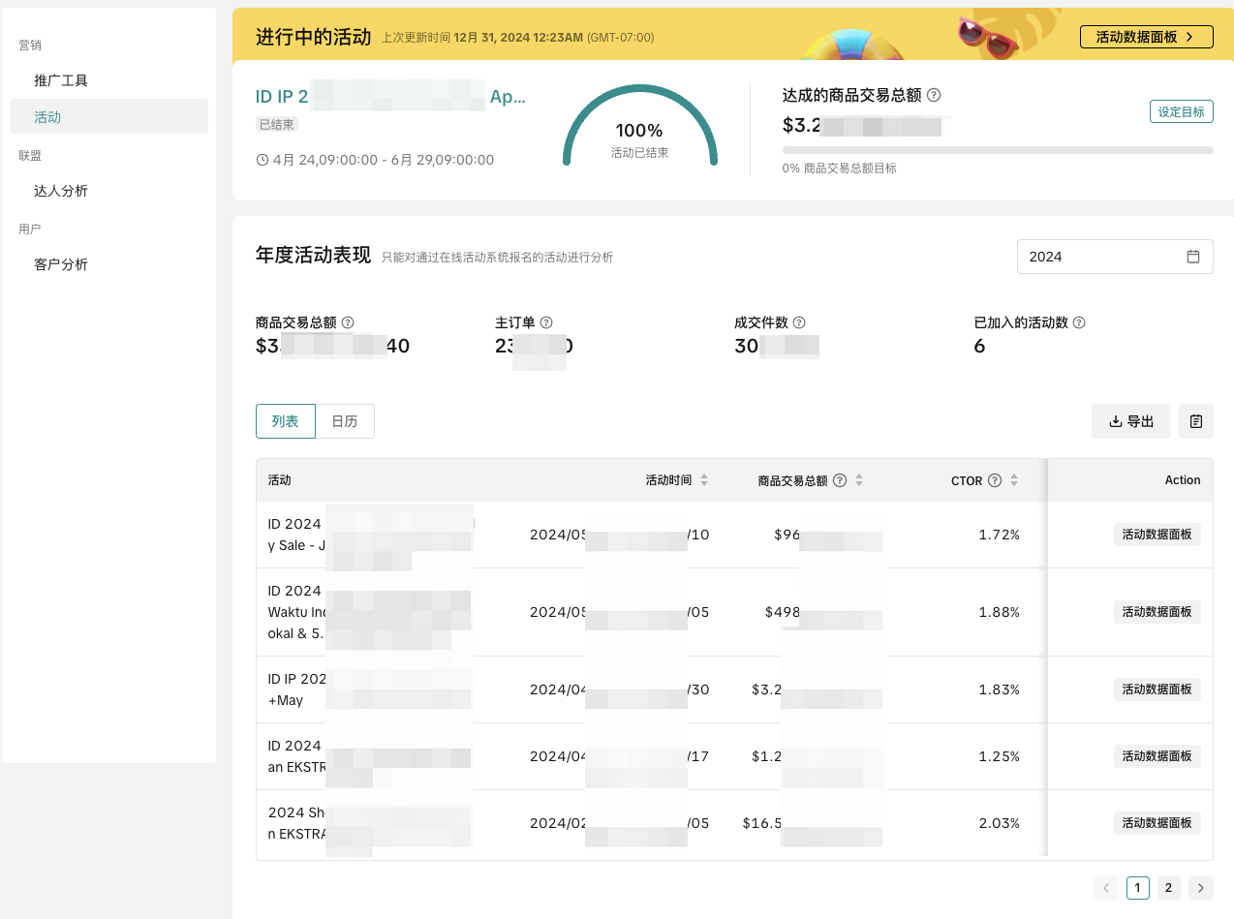
Task: Click help icon next to 成交件数
Action: coord(799,322)
